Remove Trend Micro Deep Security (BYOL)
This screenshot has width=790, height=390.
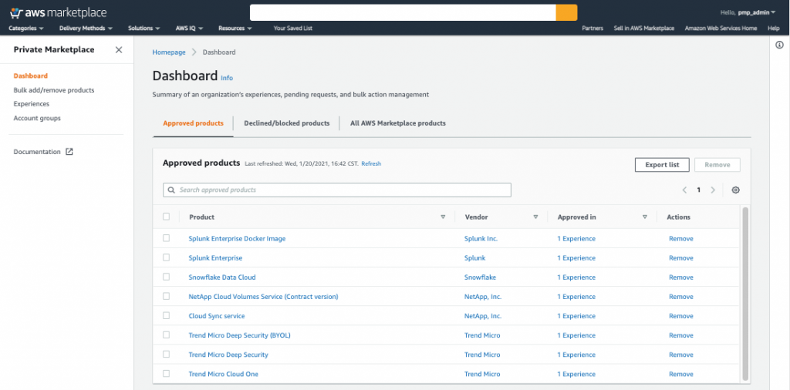[x=680, y=335]
